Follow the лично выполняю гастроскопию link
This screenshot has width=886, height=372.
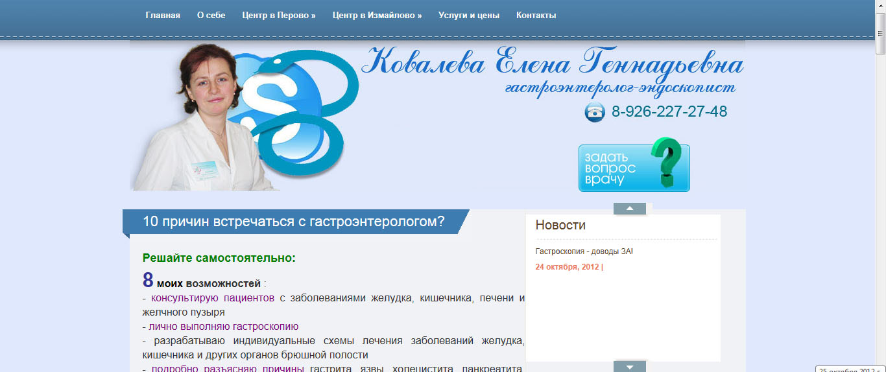[x=224, y=327]
